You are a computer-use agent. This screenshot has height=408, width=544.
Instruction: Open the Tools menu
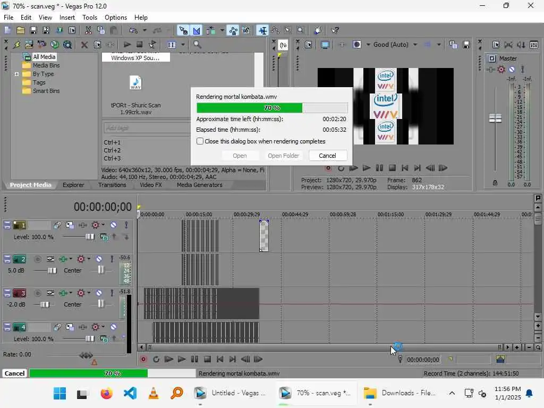tap(89, 18)
